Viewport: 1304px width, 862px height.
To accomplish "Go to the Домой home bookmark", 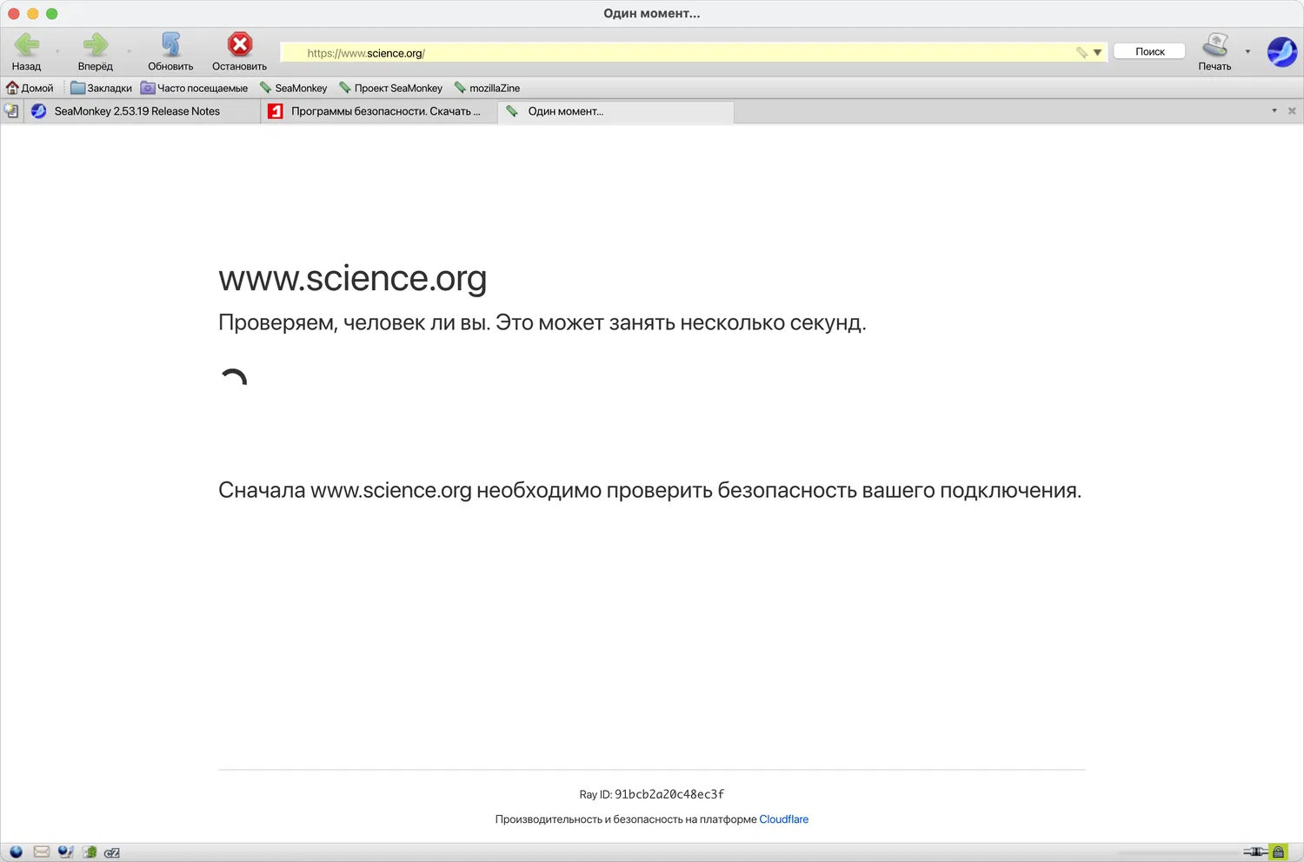I will coord(30,88).
